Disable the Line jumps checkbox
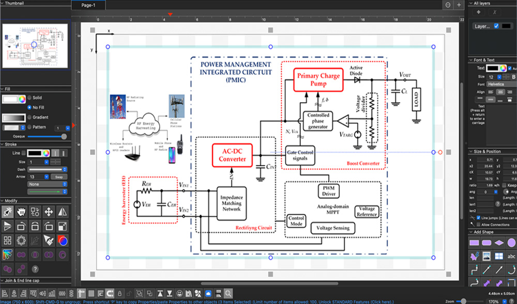This screenshot has height=304, width=517. coord(478,217)
